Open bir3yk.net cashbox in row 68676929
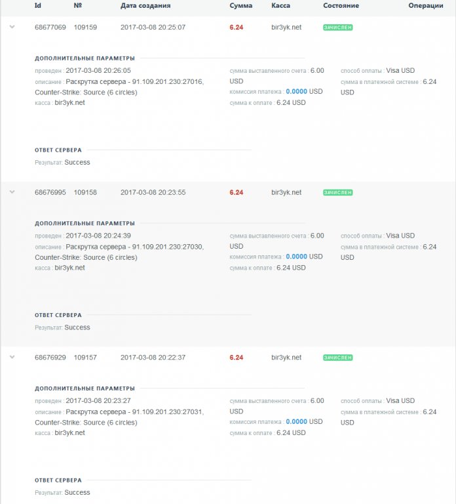Image resolution: width=456 pixels, height=504 pixels. pos(286,358)
